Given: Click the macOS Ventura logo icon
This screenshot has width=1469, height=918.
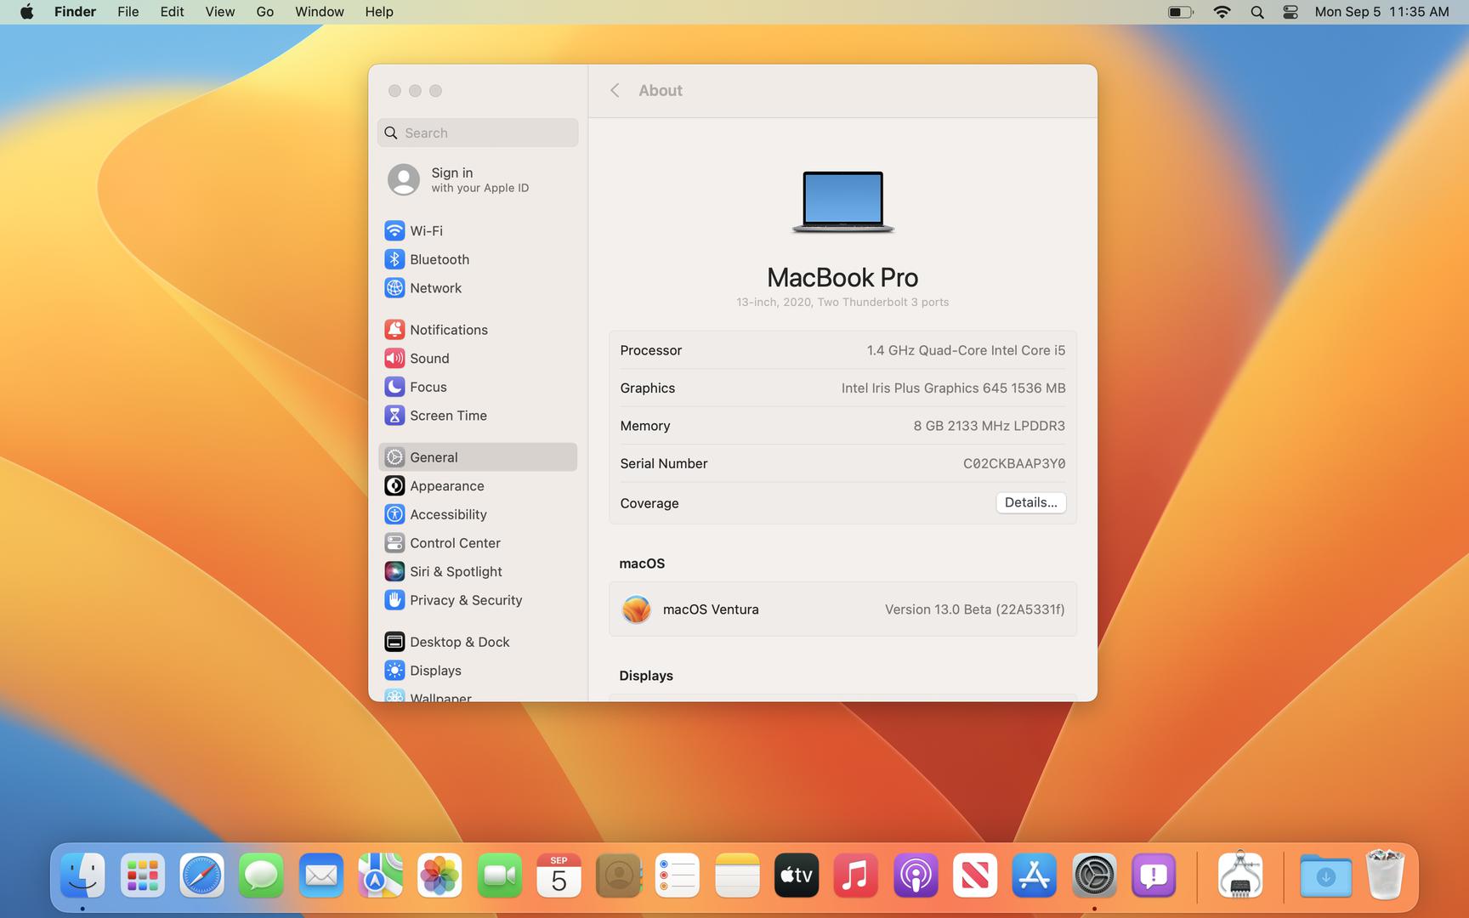Looking at the screenshot, I should tap(636, 609).
